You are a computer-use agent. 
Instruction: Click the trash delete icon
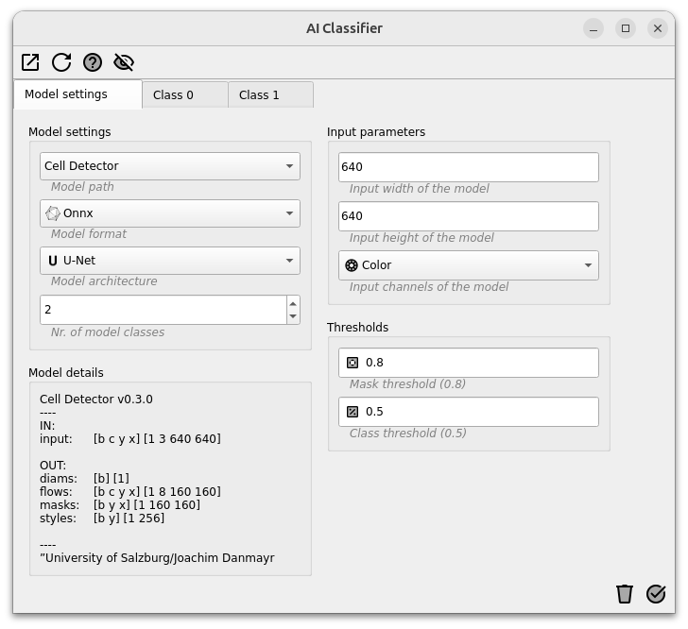[625, 594]
